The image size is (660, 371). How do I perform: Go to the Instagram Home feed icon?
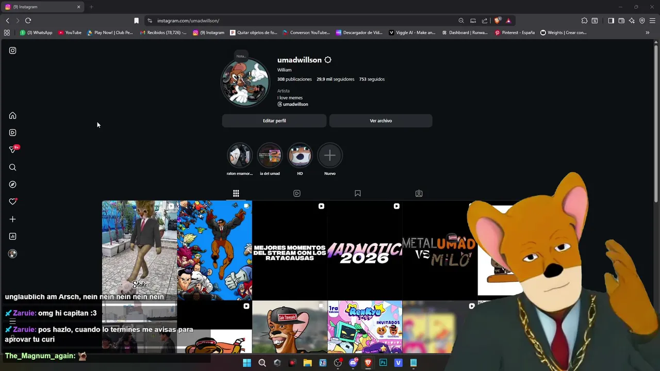point(12,115)
